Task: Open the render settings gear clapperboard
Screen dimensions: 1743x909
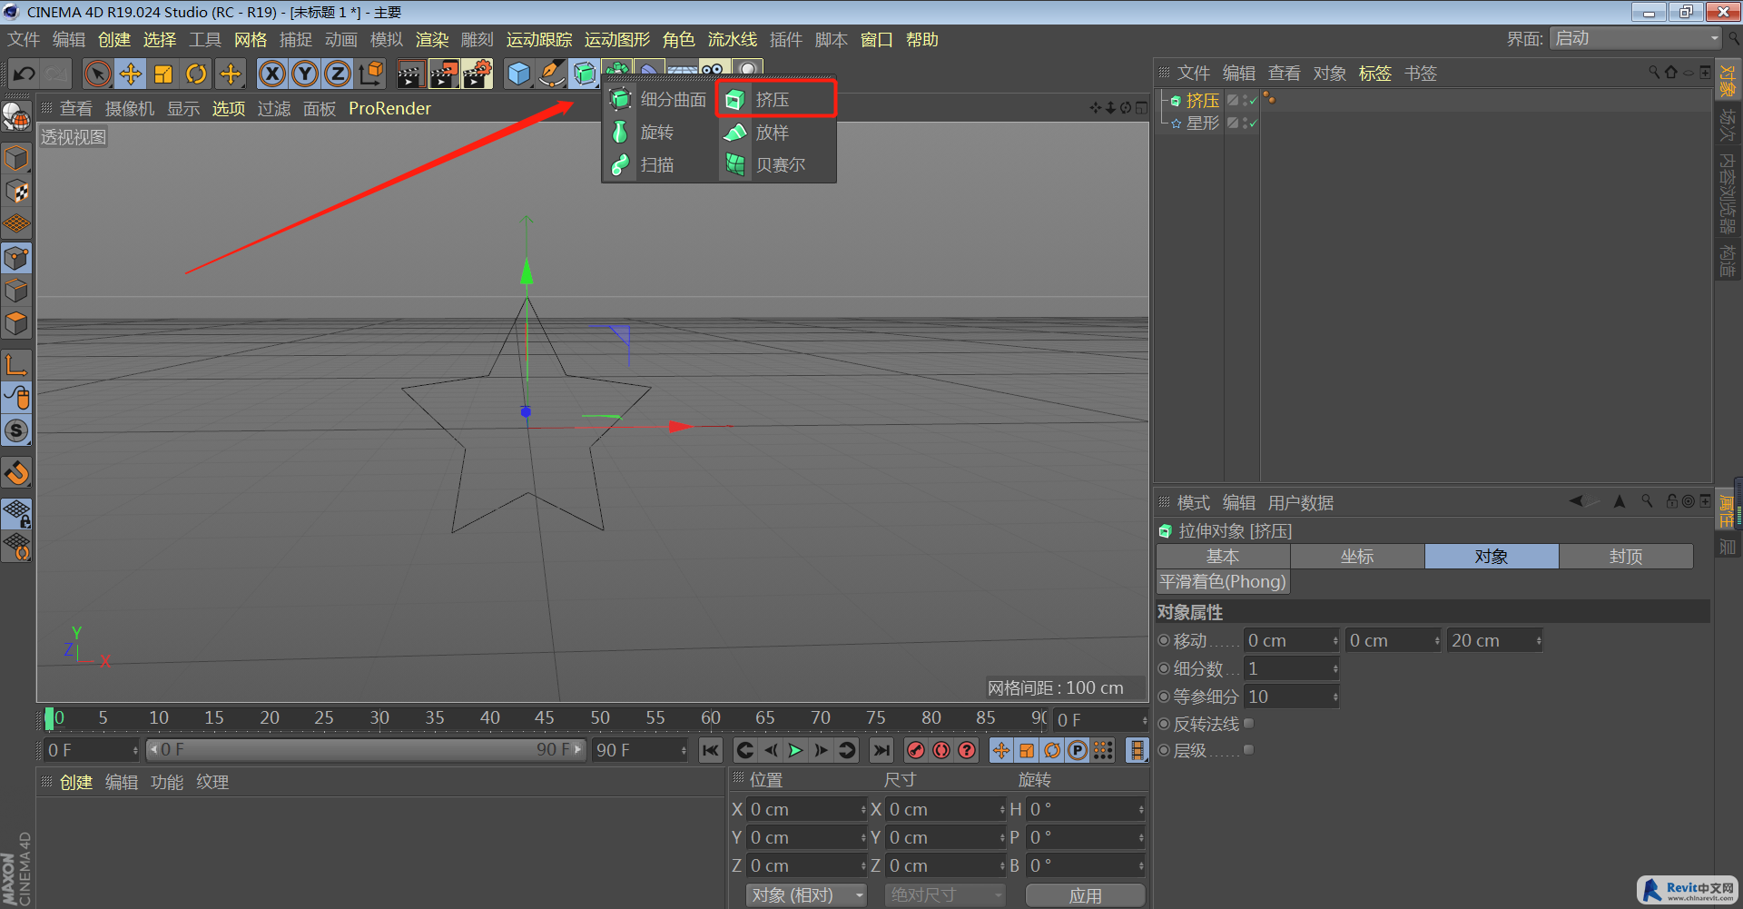Action: coord(478,74)
